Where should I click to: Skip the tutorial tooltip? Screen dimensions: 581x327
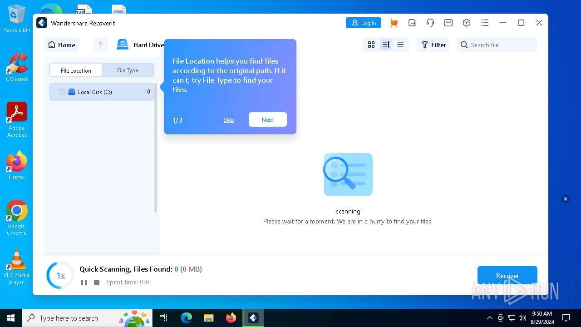pos(229,120)
